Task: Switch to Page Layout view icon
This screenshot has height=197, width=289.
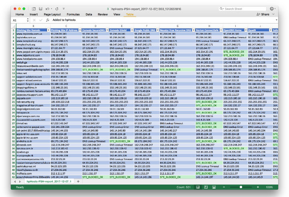Action: [x=206, y=187]
